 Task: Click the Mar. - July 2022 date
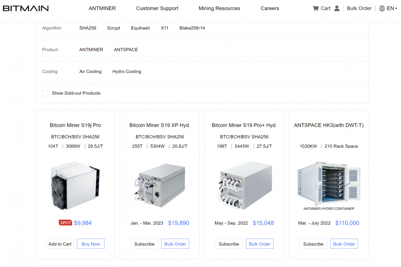[x=314, y=223]
